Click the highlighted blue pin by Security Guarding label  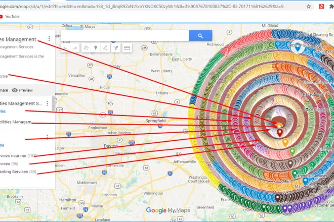298,47
